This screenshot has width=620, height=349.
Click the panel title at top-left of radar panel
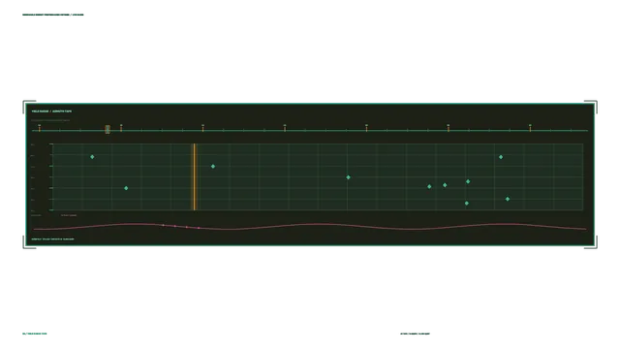(51, 111)
